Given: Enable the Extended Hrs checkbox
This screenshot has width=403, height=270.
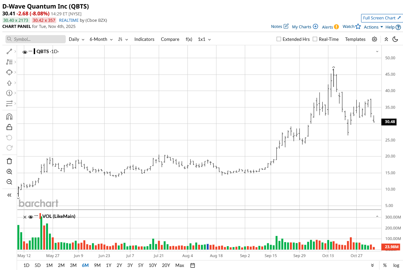Looking at the screenshot, I should click(x=279, y=39).
